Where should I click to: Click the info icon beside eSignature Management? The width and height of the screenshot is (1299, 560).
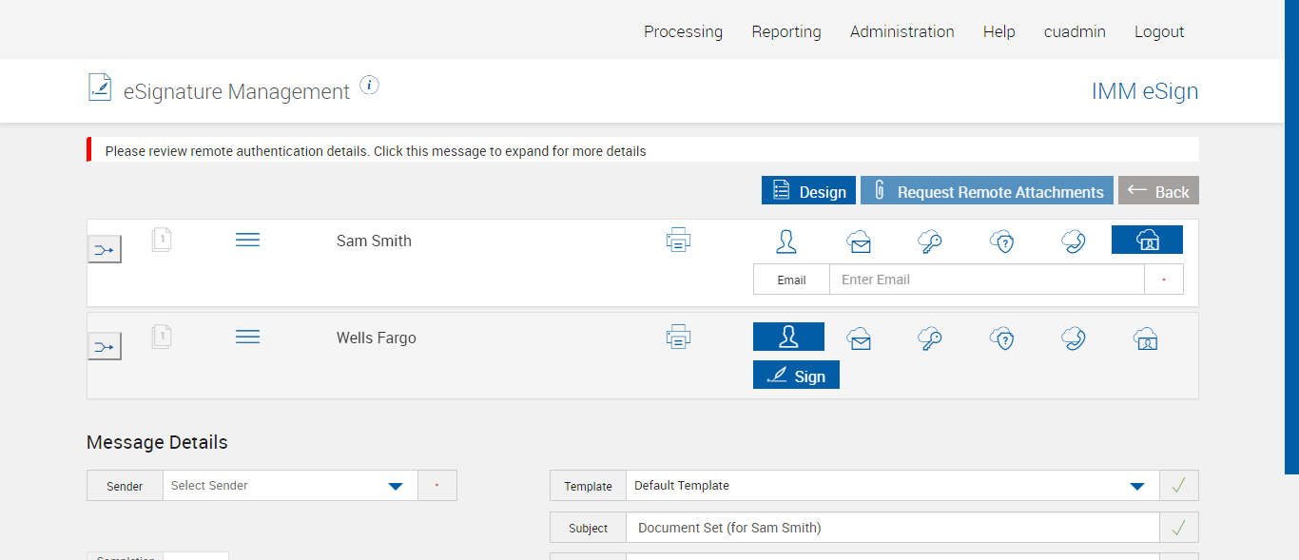370,86
